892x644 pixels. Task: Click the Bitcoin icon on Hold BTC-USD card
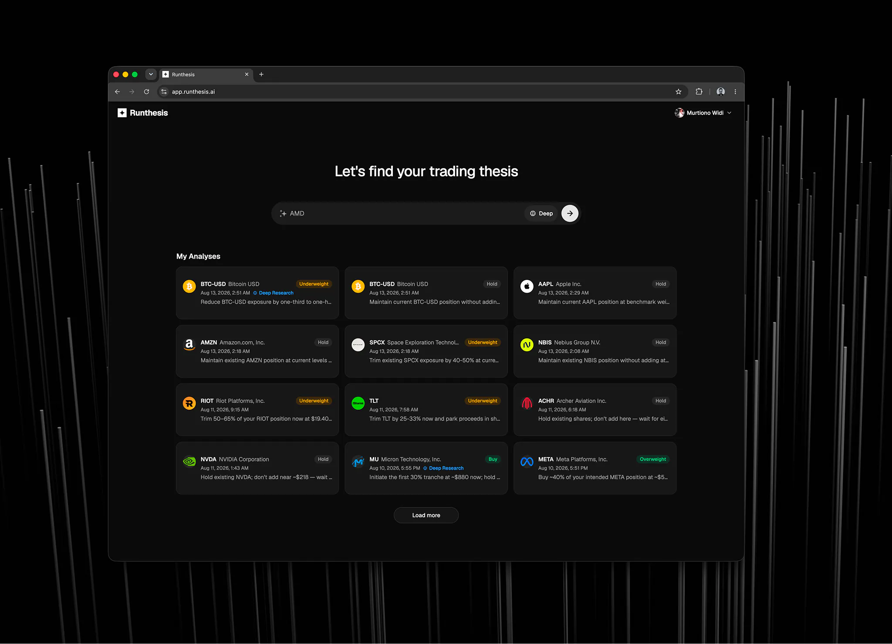click(358, 287)
